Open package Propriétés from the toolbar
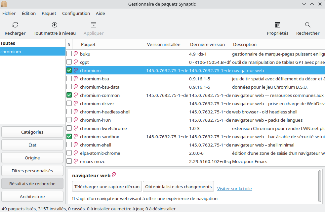The height and width of the screenshot is (212, 325). (277, 25)
